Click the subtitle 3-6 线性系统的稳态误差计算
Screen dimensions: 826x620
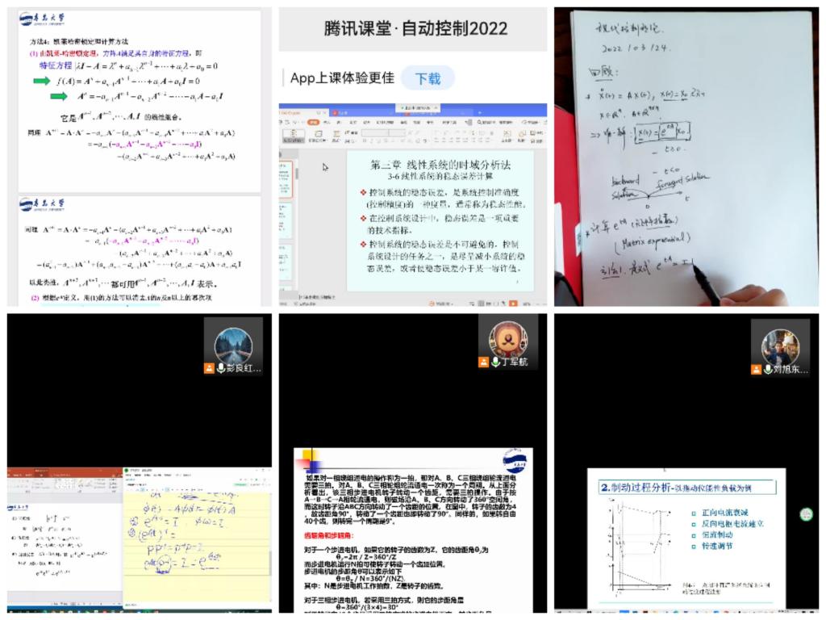440,177
